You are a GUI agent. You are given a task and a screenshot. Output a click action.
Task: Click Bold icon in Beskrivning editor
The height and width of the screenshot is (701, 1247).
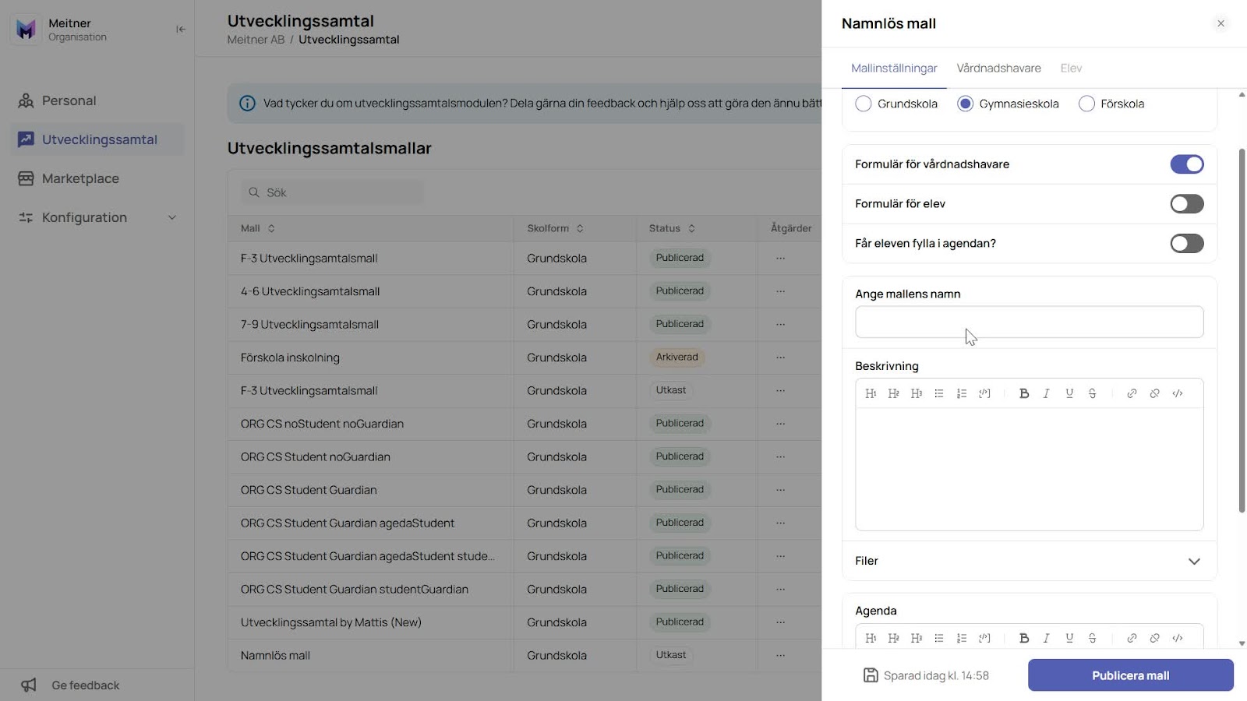click(x=1024, y=393)
